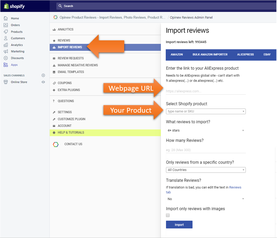Screen dimensions: 277x238
Task: Click the Analytics bar chart icon in Shopify sidebar
Action: coord(6,45)
